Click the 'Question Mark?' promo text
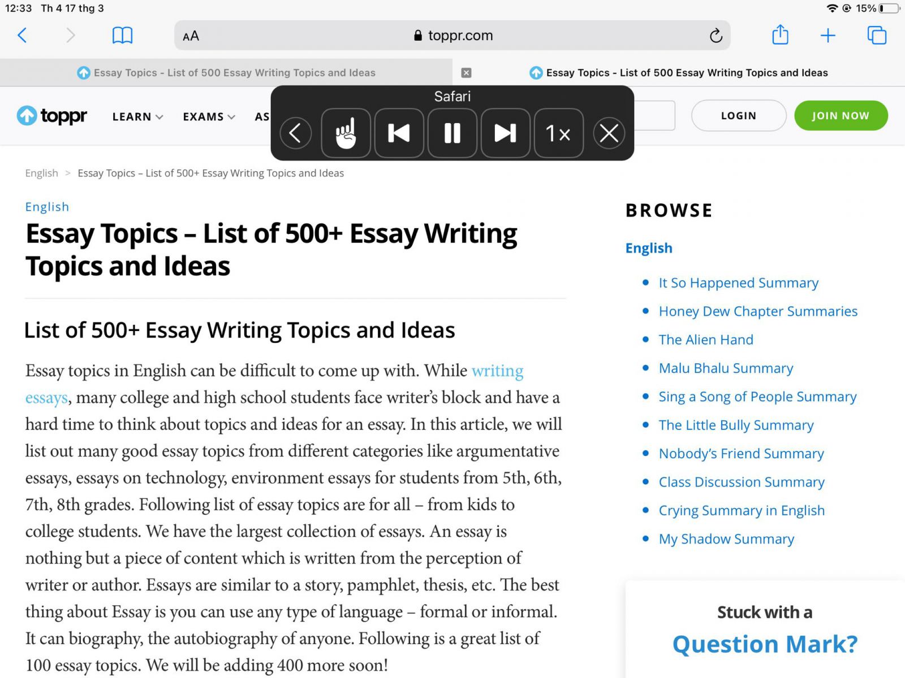This screenshot has width=905, height=678. pos(765,644)
